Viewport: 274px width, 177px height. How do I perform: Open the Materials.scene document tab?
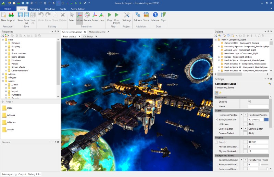point(97,32)
